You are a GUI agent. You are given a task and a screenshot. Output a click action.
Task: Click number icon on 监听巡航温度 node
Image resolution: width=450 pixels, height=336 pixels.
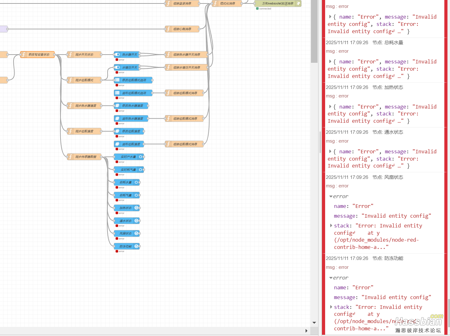point(117,144)
